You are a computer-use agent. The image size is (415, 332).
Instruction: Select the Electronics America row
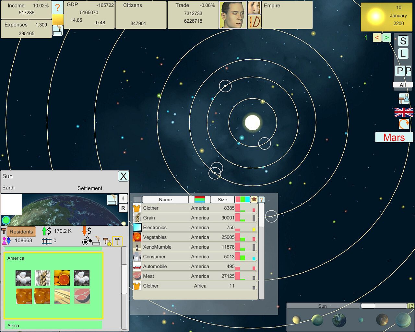pos(195,227)
